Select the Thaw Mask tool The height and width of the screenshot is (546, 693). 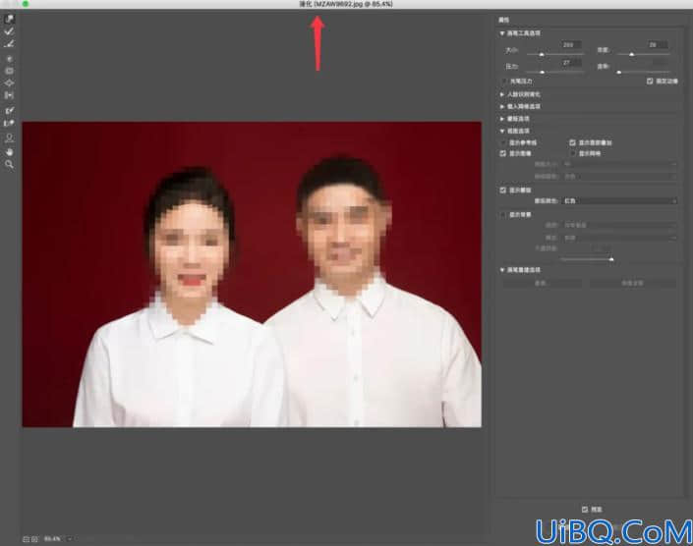[x=9, y=123]
